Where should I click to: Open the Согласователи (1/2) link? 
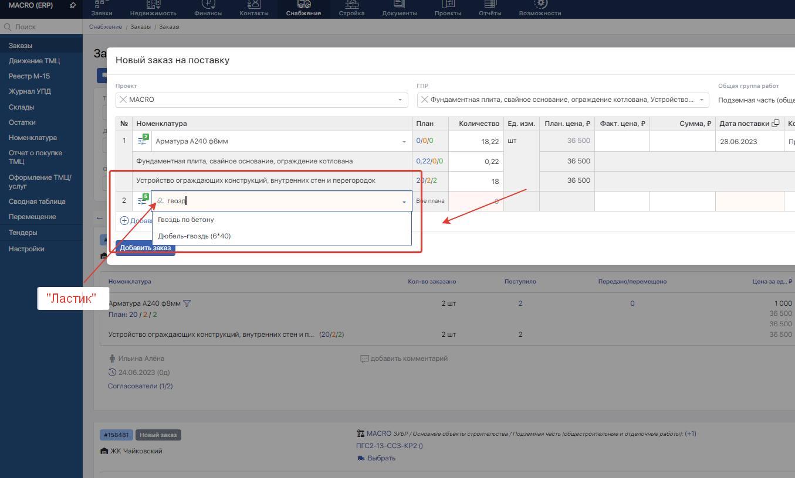click(140, 386)
